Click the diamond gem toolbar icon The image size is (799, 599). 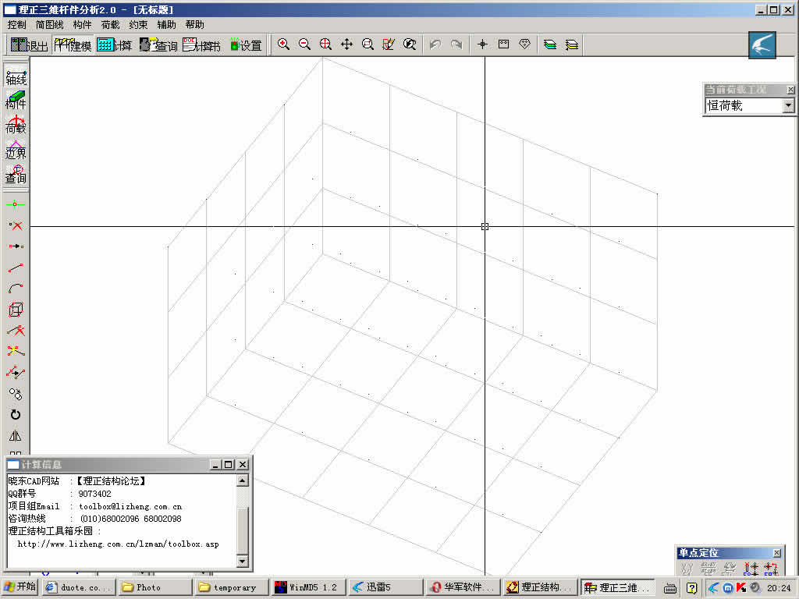click(524, 44)
